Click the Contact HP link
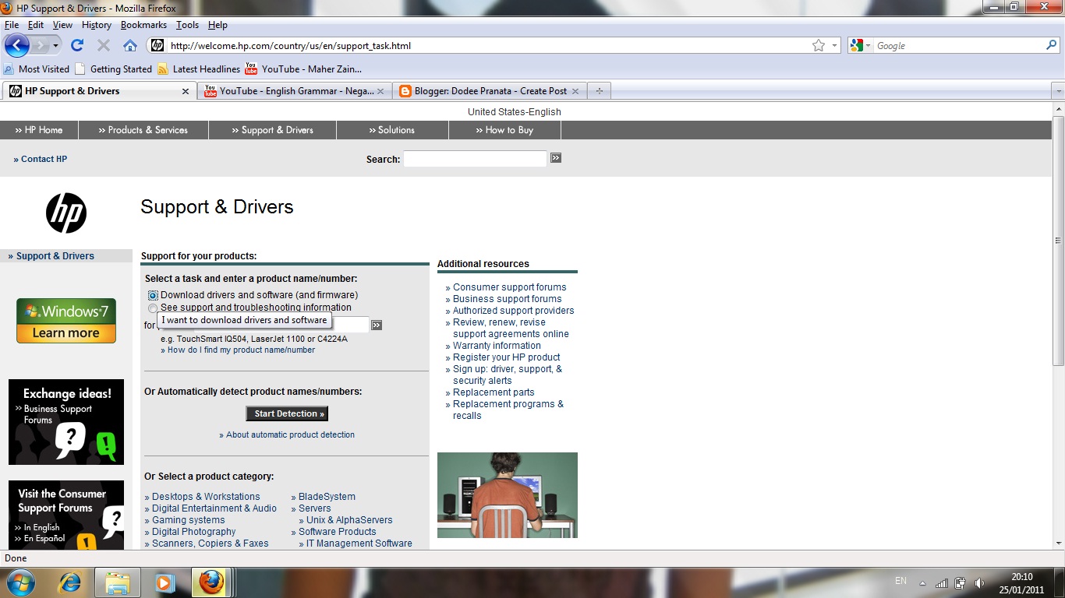 41,159
